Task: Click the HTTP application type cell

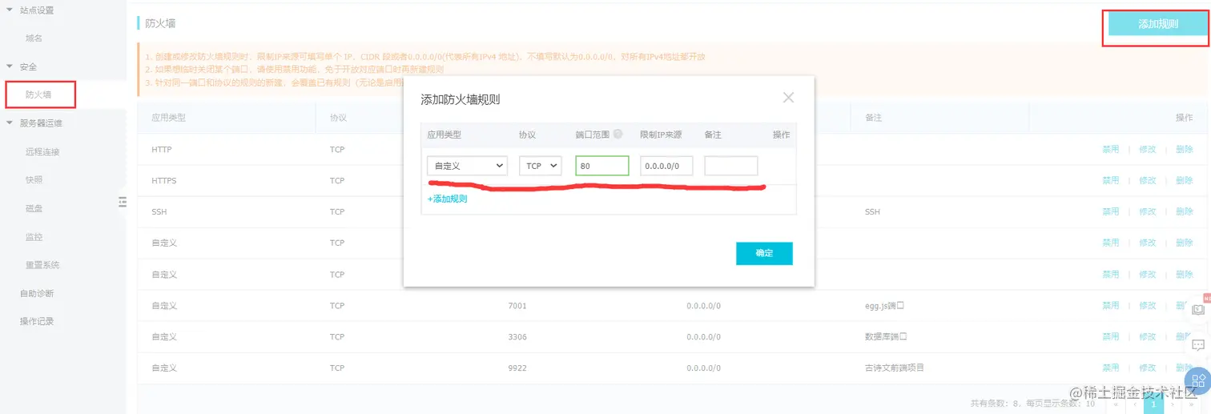Action: tap(161, 150)
